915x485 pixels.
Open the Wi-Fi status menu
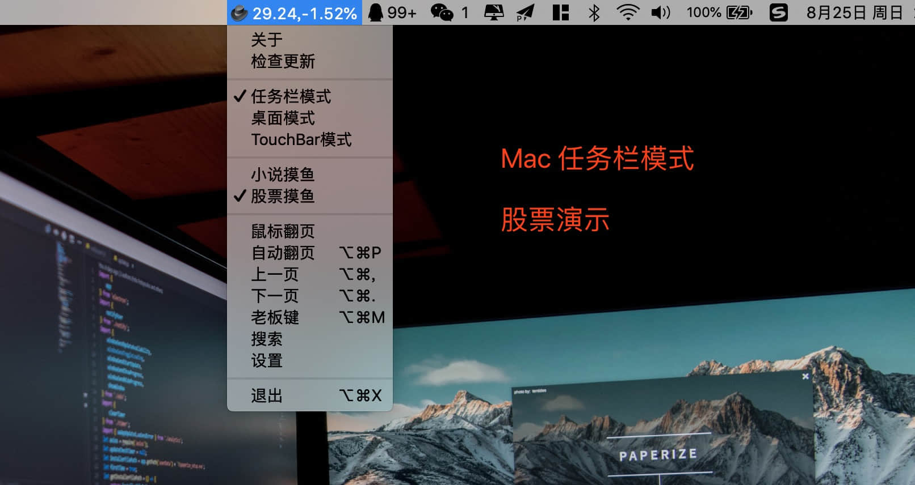[x=628, y=12]
